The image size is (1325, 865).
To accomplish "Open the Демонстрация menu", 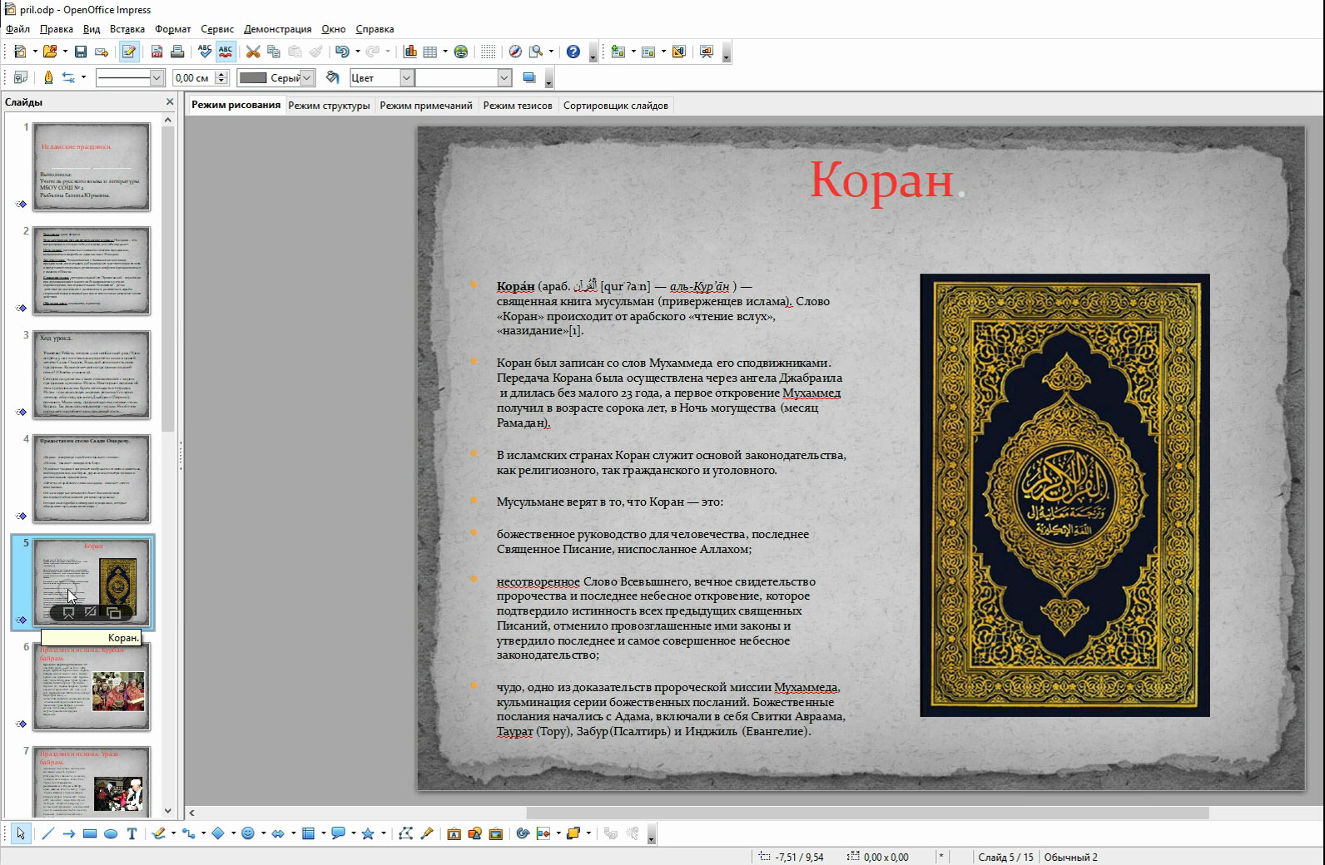I will point(277,29).
